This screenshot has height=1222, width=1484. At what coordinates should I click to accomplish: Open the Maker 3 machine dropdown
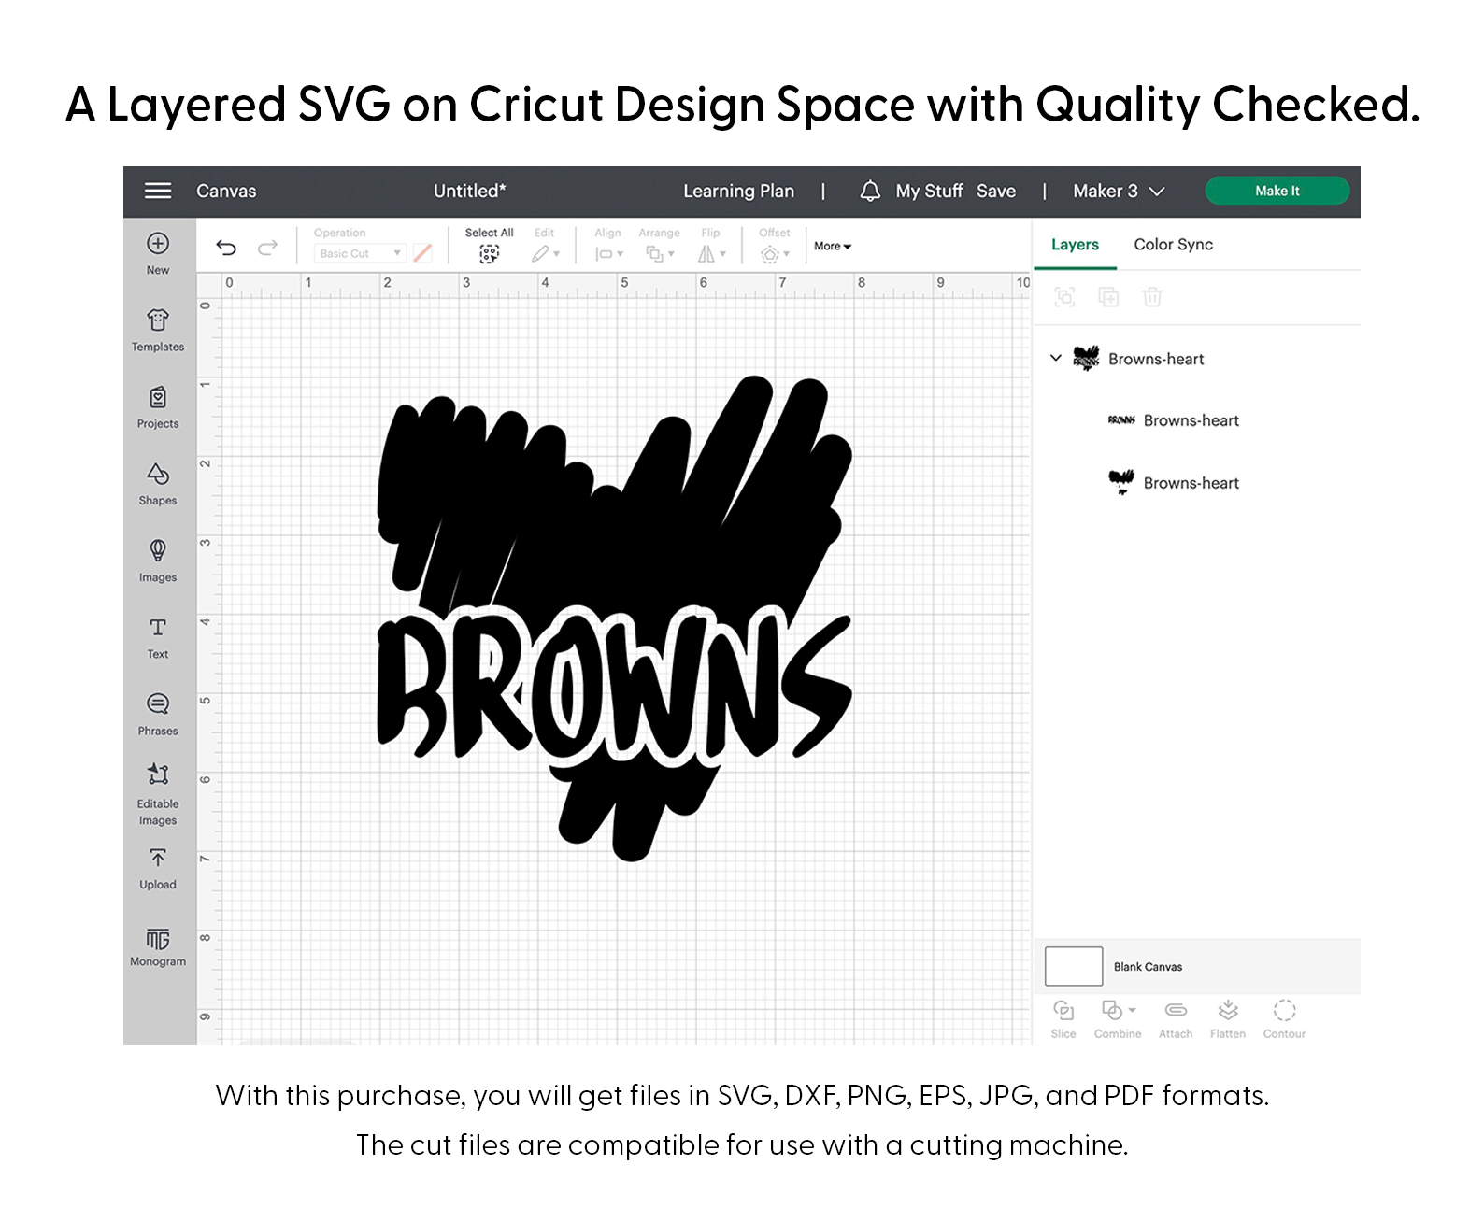[x=1118, y=191]
